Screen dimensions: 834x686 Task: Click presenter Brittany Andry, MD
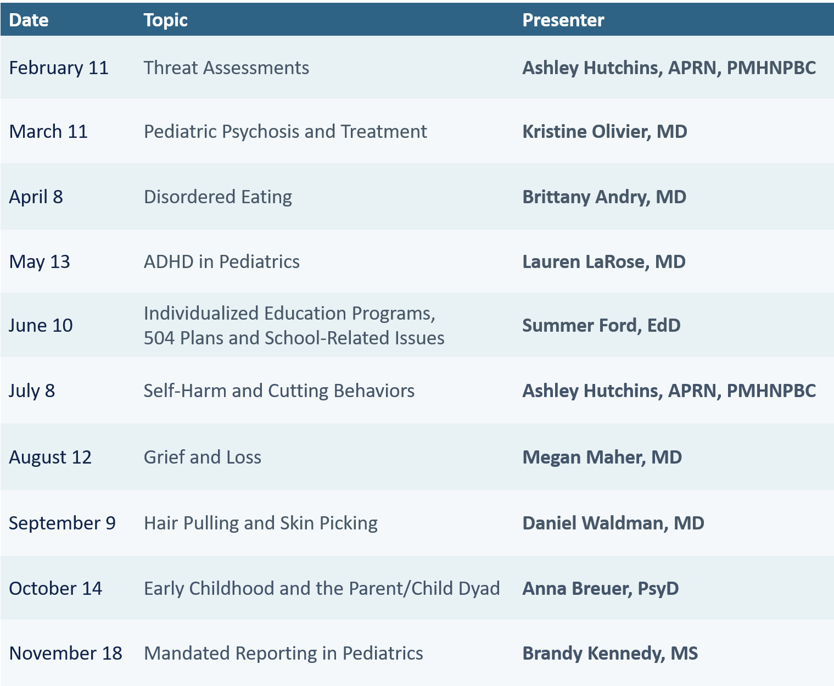[x=604, y=197]
